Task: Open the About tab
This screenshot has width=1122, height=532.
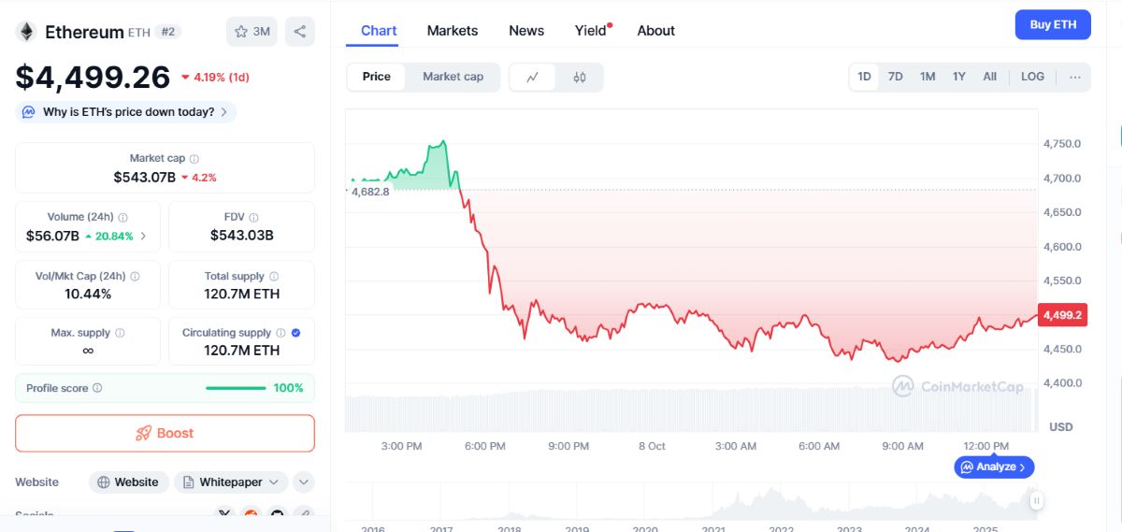Action: [x=656, y=31]
